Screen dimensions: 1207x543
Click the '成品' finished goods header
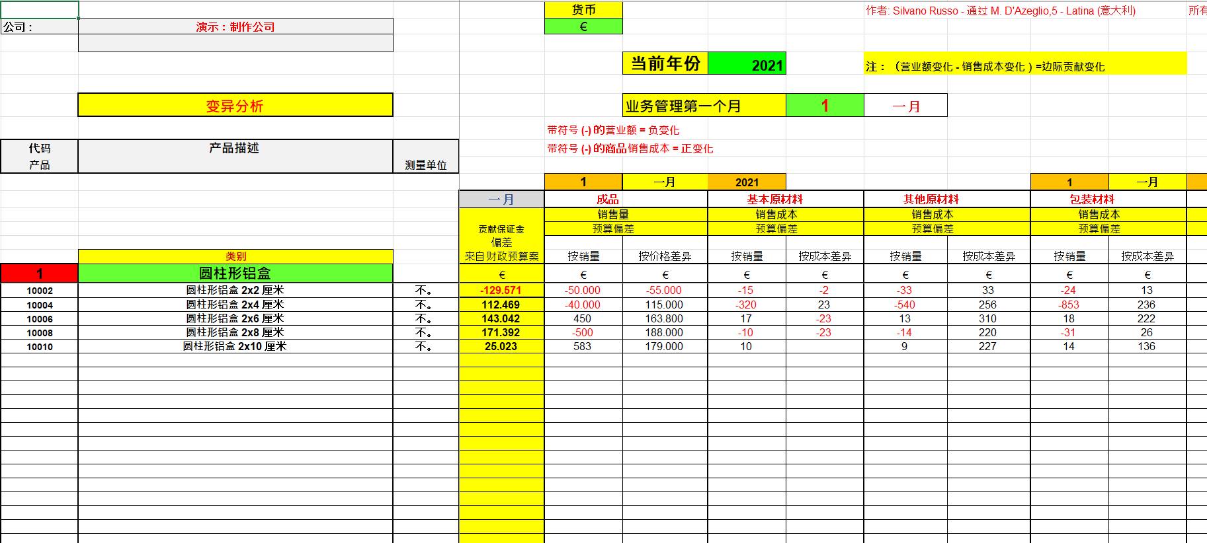(626, 199)
